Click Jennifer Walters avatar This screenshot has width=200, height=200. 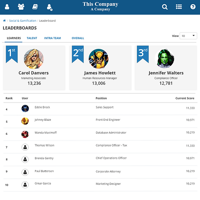tap(165, 59)
